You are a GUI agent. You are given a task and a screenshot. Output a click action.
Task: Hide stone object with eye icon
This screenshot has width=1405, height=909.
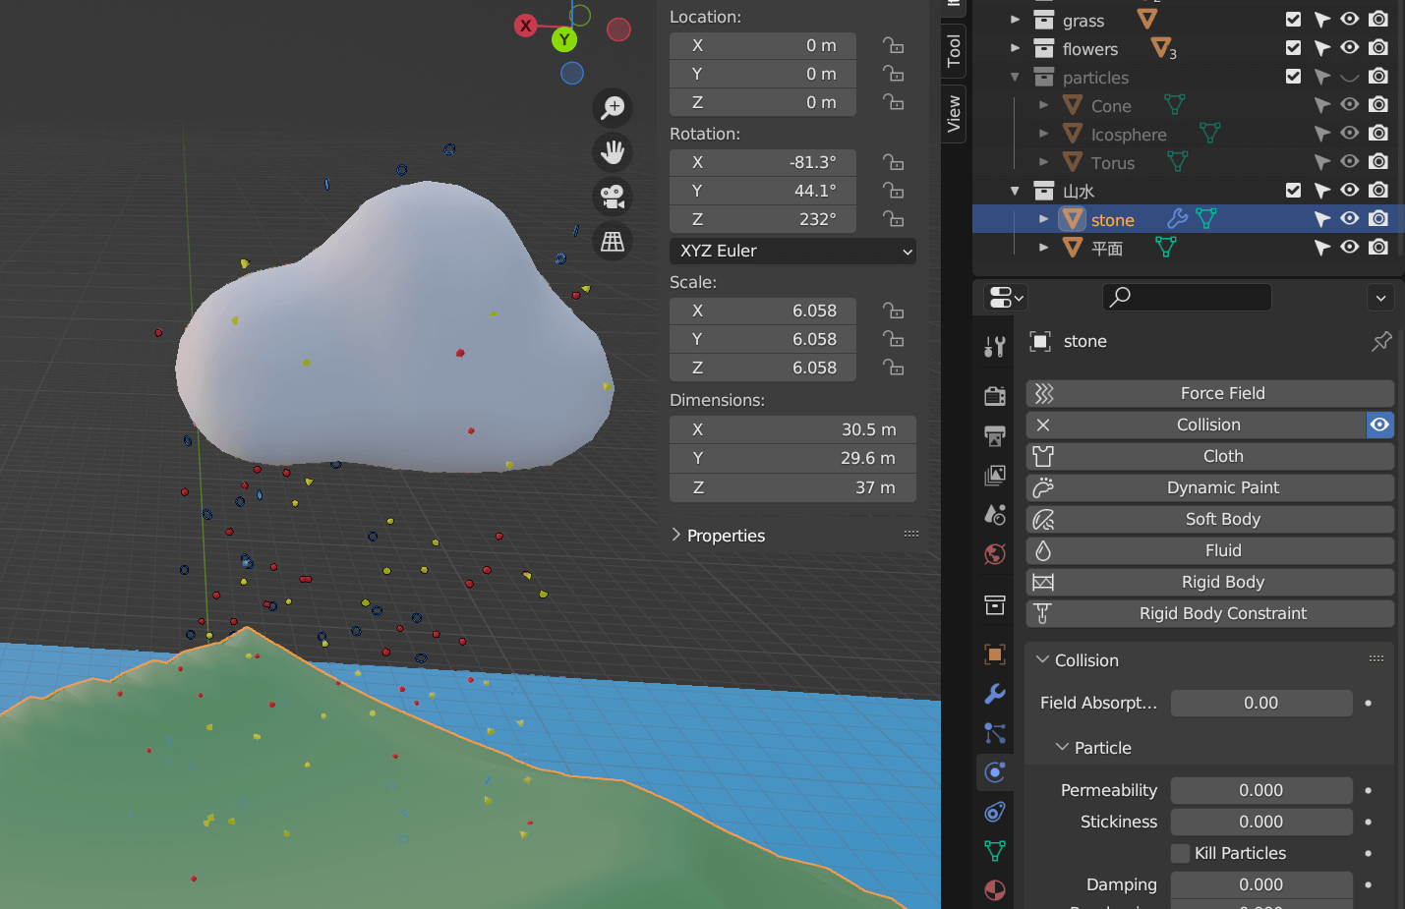point(1350,219)
